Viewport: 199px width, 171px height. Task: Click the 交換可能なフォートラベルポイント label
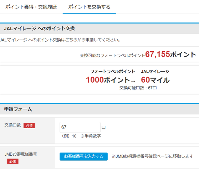112,55
